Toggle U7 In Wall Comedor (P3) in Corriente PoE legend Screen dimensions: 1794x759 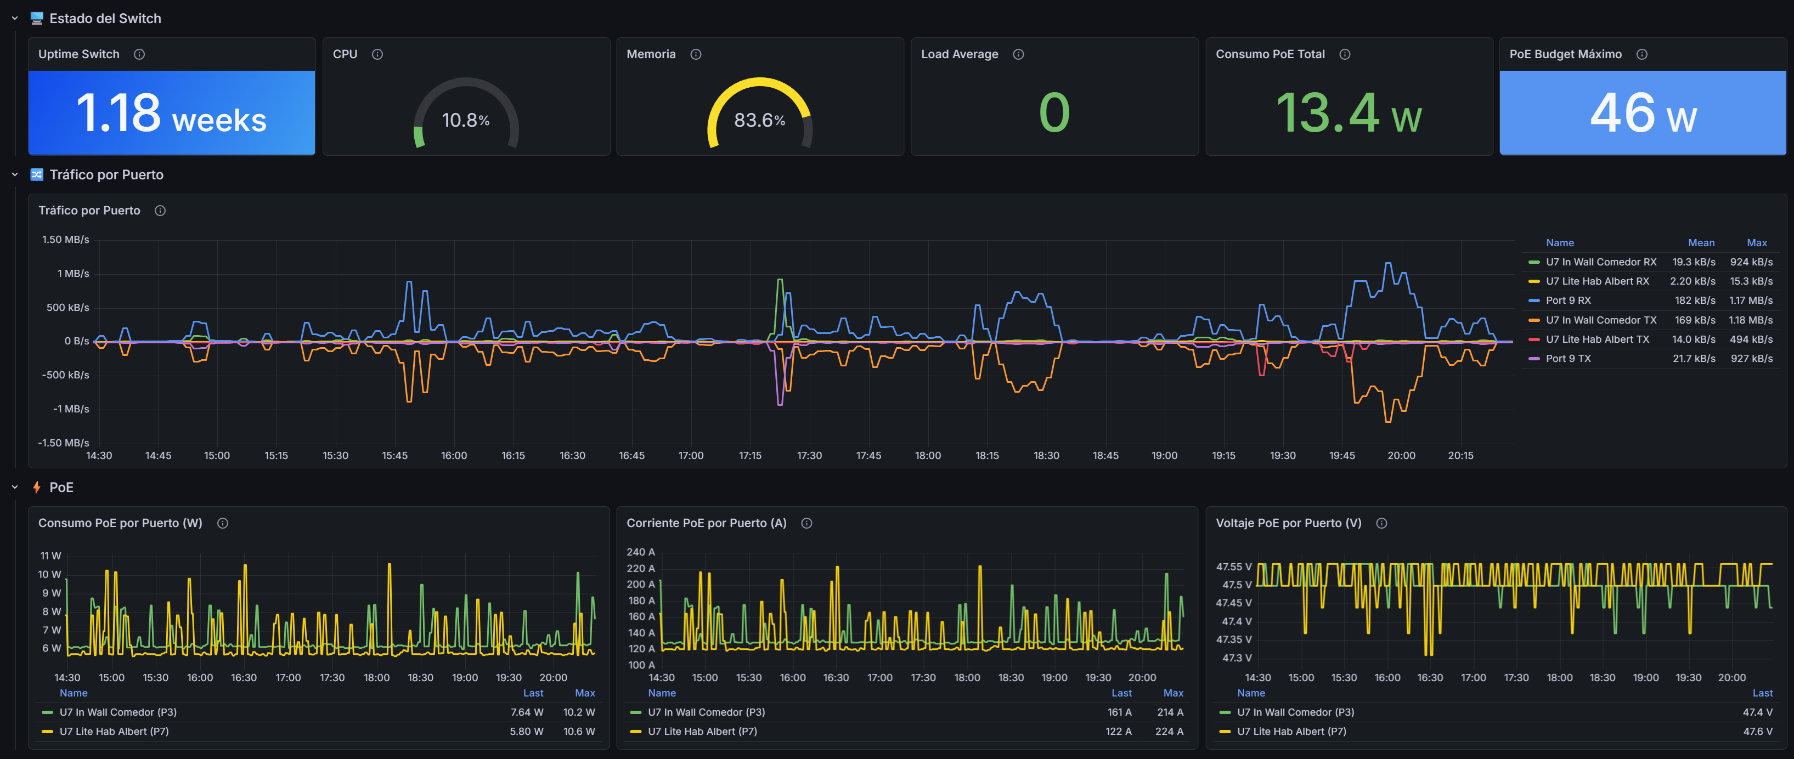(706, 712)
